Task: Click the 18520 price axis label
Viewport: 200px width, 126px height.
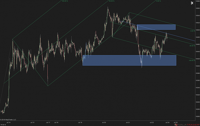Action: tap(198, 23)
